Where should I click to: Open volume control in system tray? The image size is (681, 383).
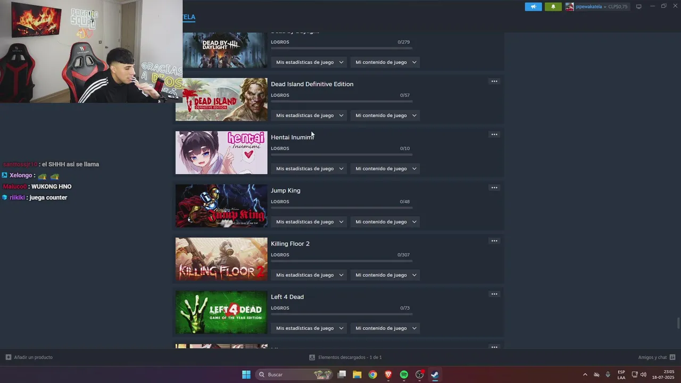644,374
